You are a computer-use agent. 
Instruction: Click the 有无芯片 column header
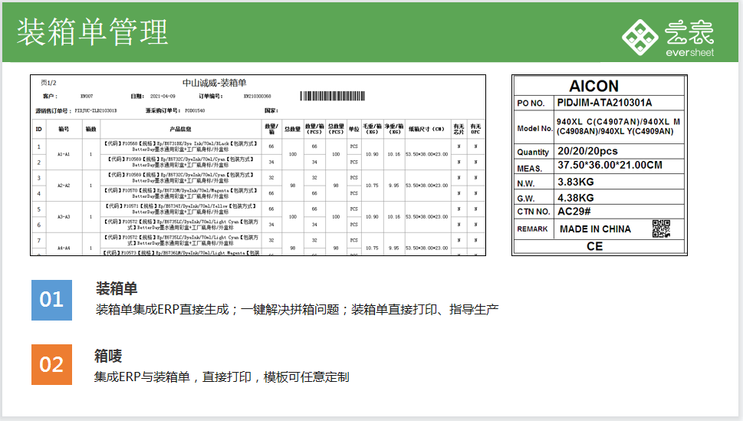point(459,129)
